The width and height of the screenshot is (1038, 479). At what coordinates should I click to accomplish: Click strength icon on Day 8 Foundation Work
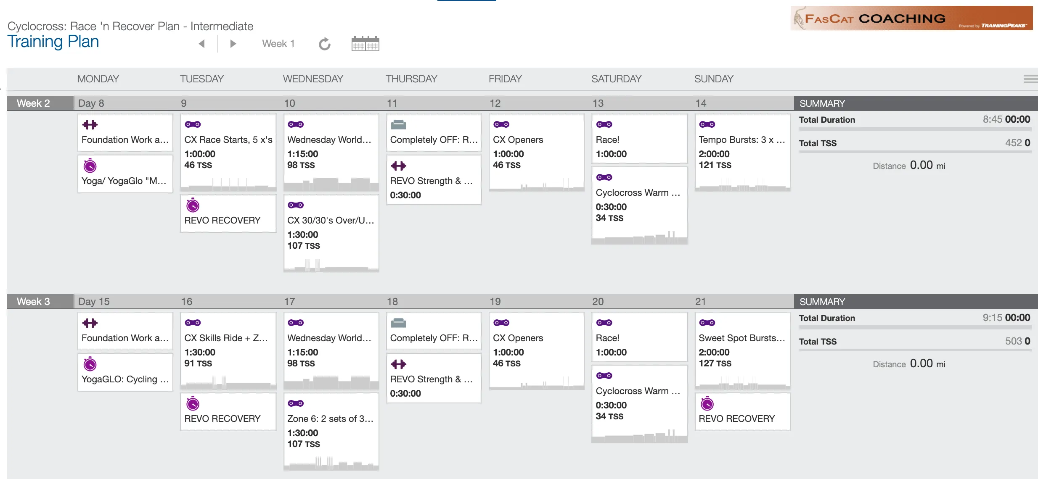coord(90,125)
